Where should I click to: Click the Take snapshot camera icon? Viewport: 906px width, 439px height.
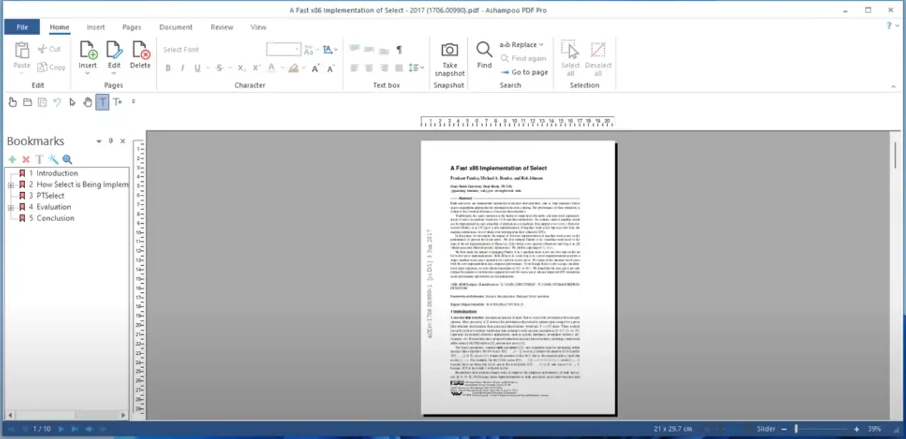point(449,51)
